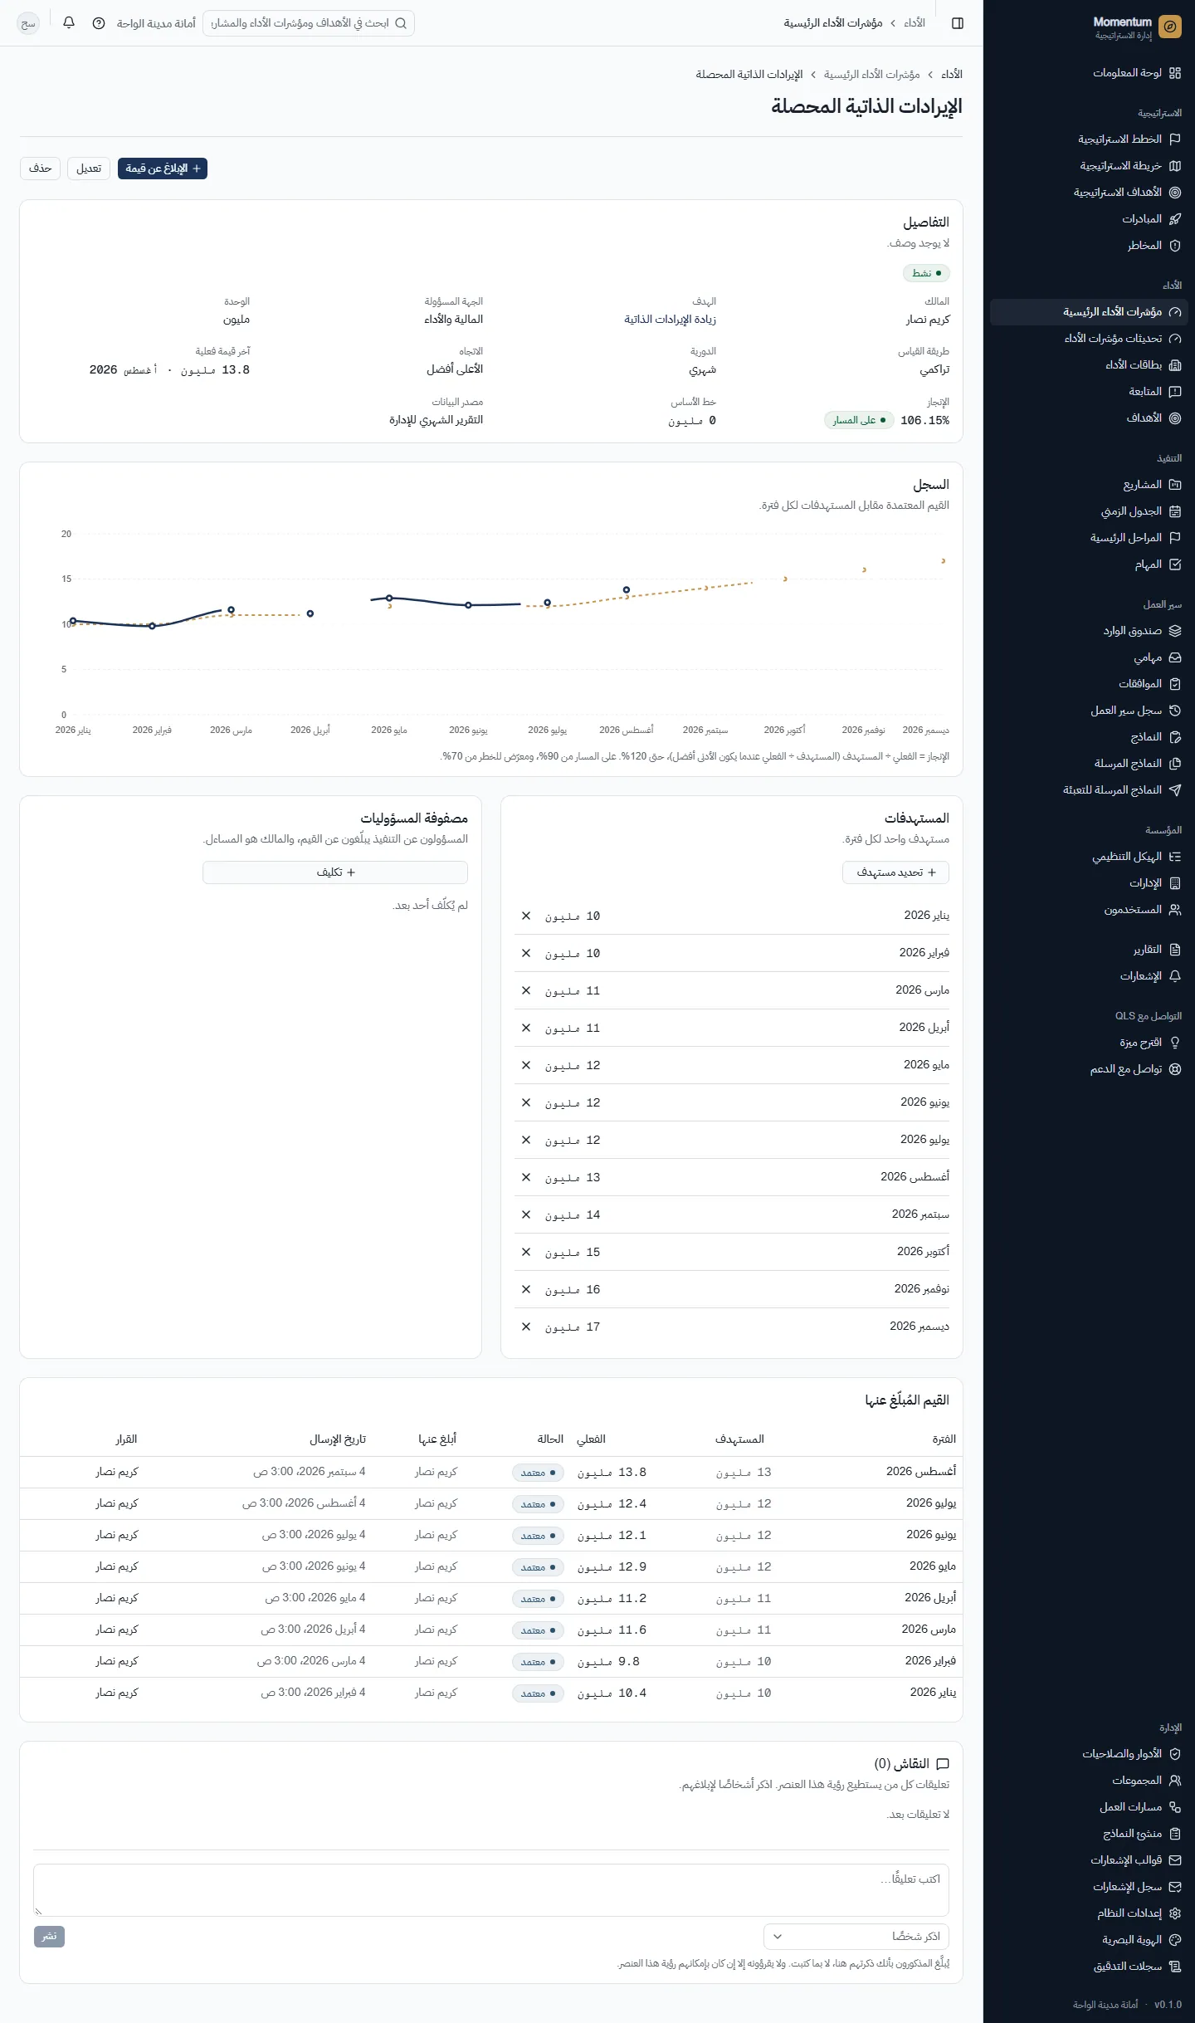Image resolution: width=1195 pixels, height=2023 pixels.
Task: Click the تحديد مستهدف button
Action: (896, 872)
